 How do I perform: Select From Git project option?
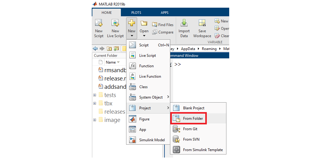click(x=190, y=129)
